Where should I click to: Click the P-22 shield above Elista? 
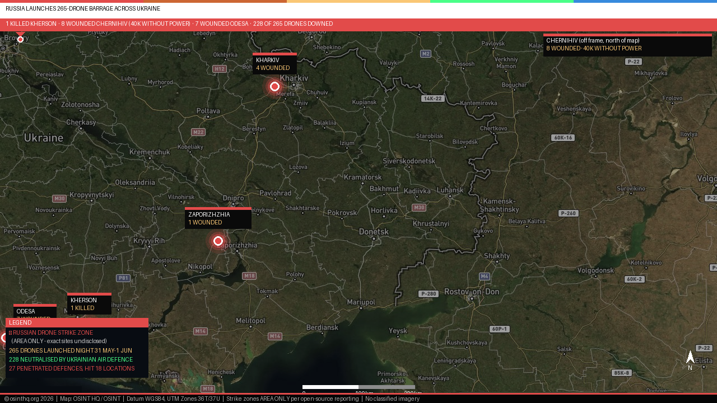tap(704, 348)
